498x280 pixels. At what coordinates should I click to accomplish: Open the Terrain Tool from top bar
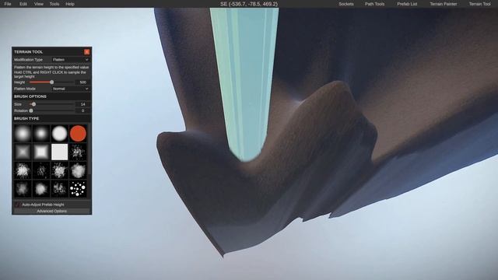tap(480, 4)
